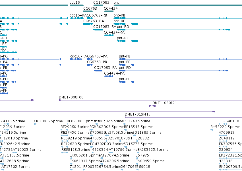Click the FGM302D03.5prime EST label
The width and height of the screenshot is (242, 171).
(x=107, y=127)
